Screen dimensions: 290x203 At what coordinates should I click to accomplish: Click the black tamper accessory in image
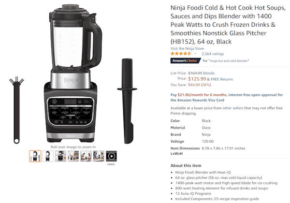pos(127,101)
